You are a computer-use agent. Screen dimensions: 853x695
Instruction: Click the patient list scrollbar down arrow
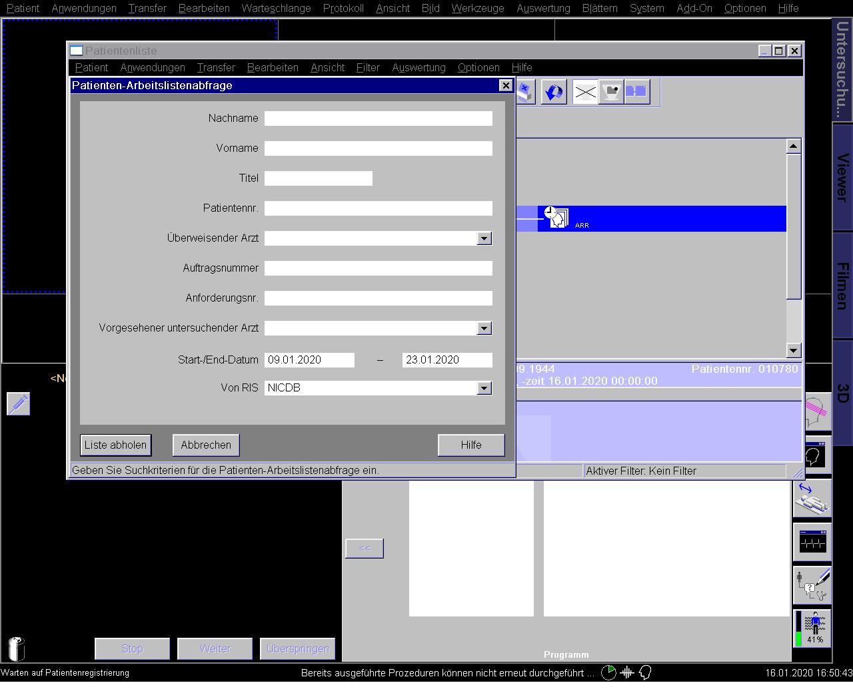(793, 350)
